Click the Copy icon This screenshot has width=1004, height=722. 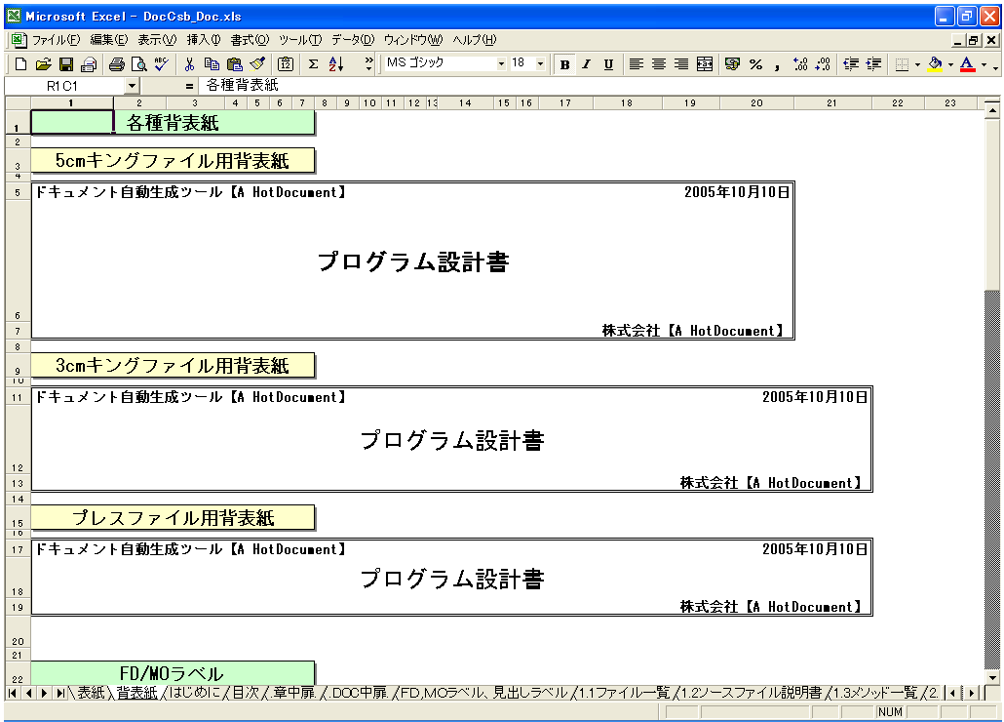click(212, 64)
